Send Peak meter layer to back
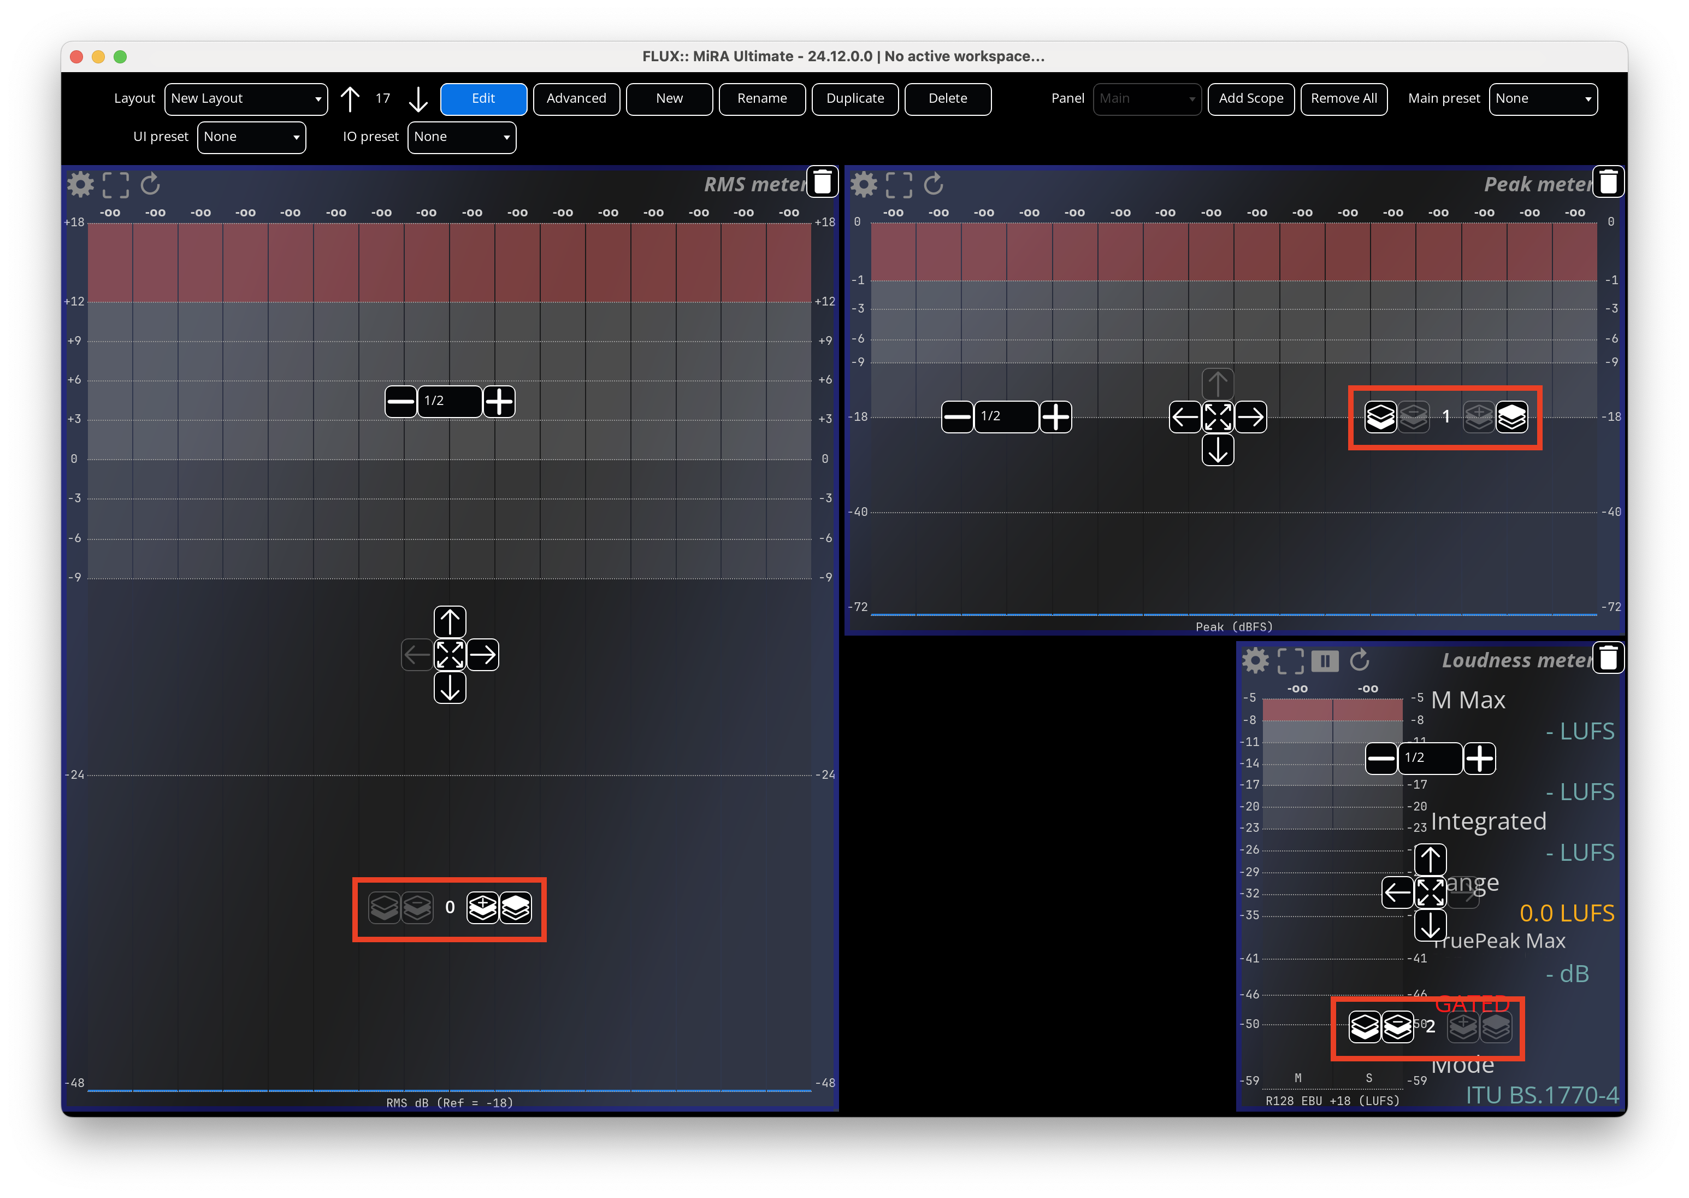The image size is (1689, 1198). [x=1380, y=417]
